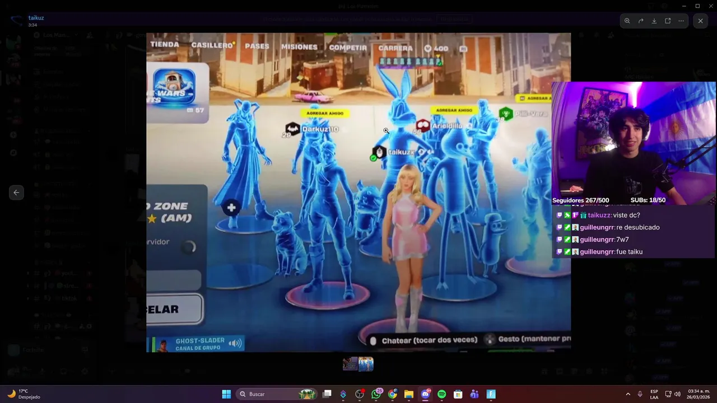Open the blue diamond app taskbar icon
This screenshot has height=403, width=717.
click(x=343, y=394)
